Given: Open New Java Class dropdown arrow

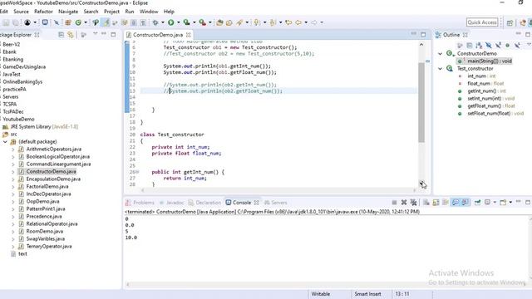Looking at the screenshot, I should click(86, 22).
